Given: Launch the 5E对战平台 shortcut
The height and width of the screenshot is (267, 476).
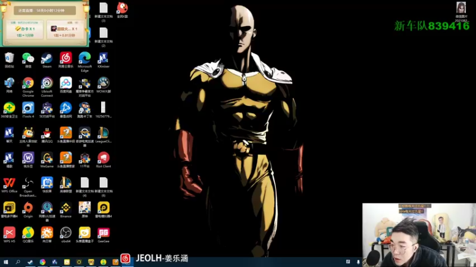Looking at the screenshot, I should (x=47, y=109).
